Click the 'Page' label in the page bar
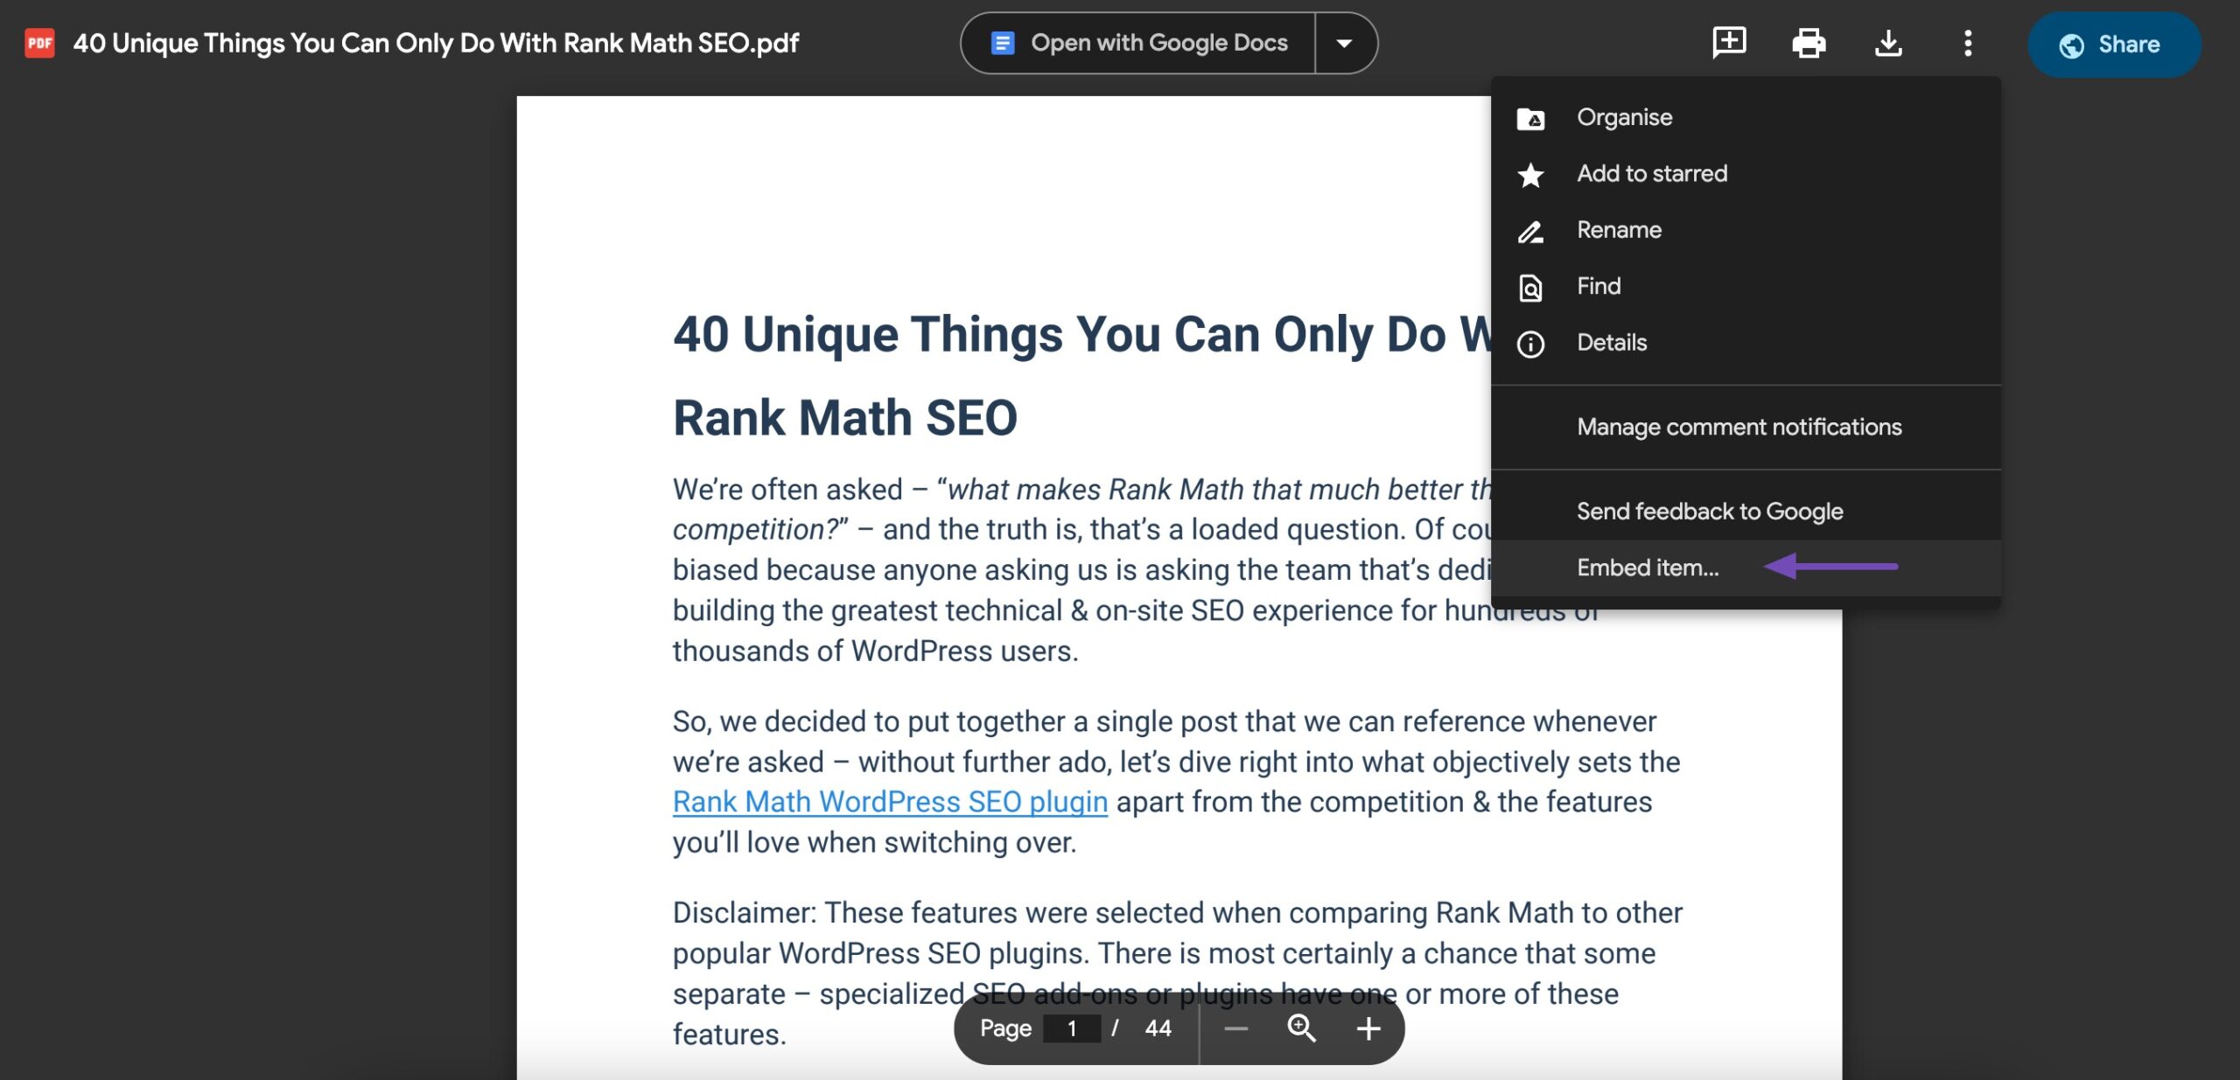Viewport: 2240px width, 1080px height. tap(1005, 1028)
